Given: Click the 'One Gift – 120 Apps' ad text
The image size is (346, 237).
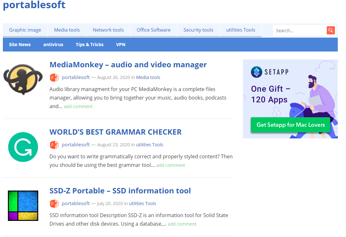Looking at the screenshot, I should [270, 94].
